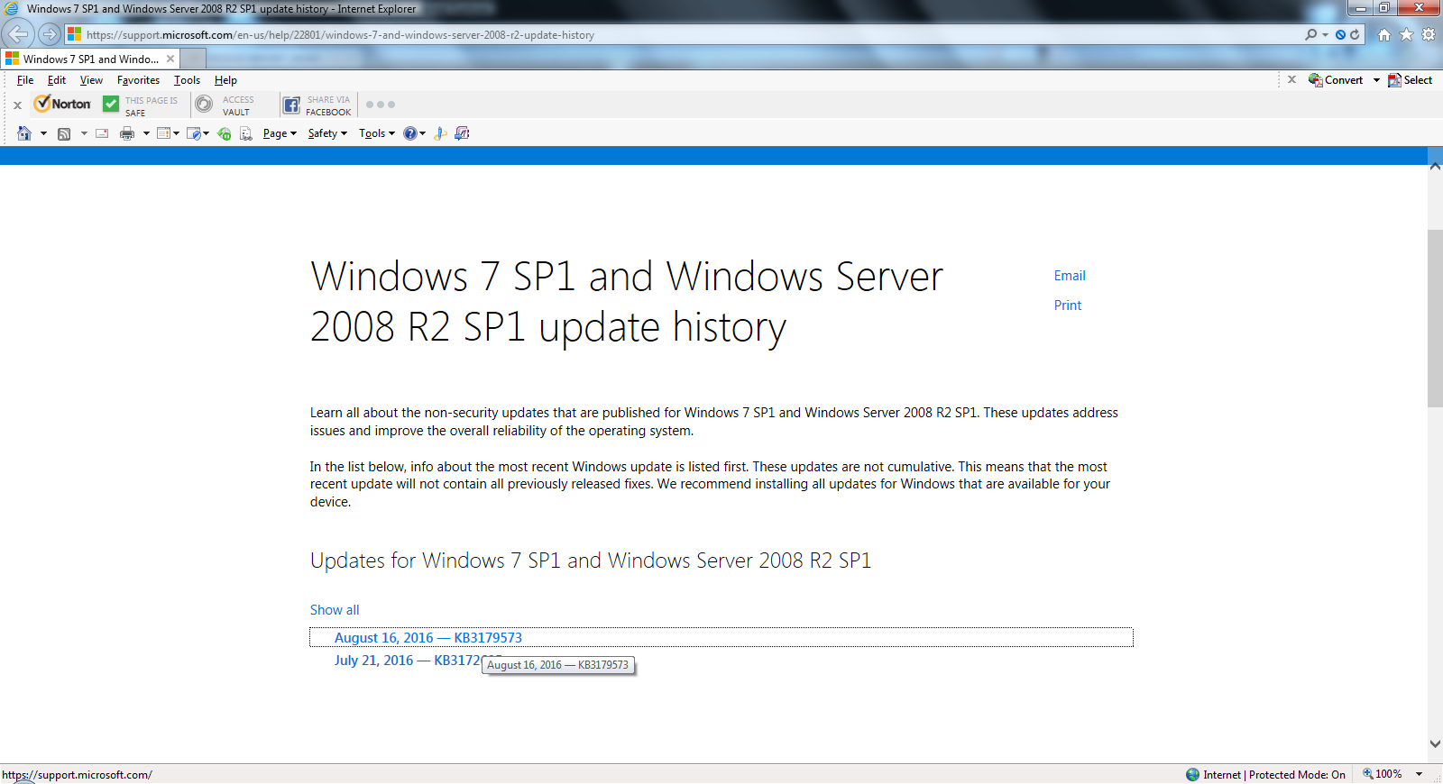Click the search magnifier in address bar
Image resolution: width=1443 pixels, height=784 pixels.
[x=1310, y=34]
